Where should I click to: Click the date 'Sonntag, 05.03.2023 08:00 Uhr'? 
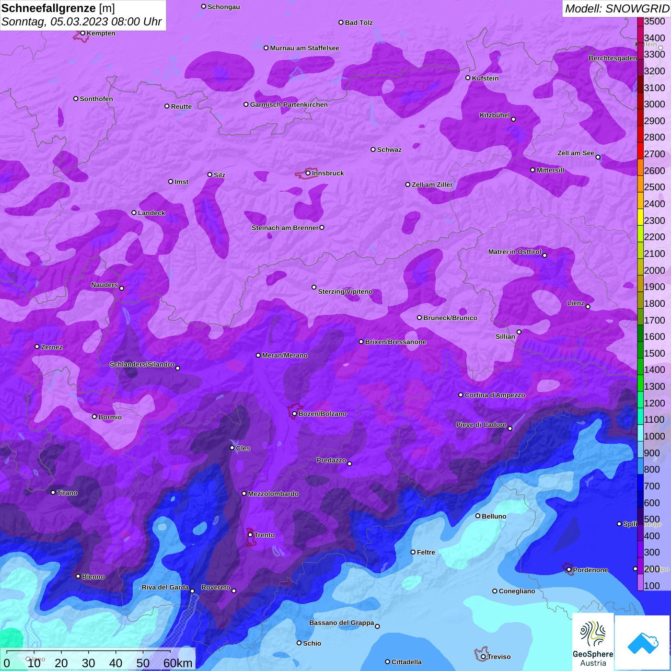(81, 22)
